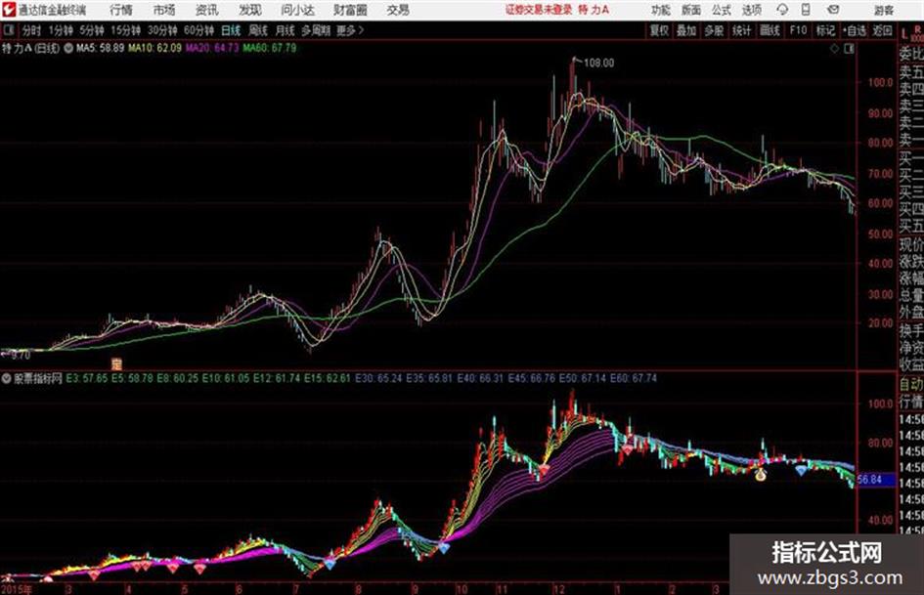This screenshot has height=595, width=924.
Task: Open the 市场 menu
Action: coord(164,10)
